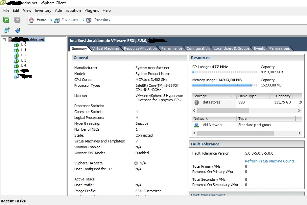Image resolution: width=307 pixels, height=205 pixels.
Task: Expand breadcrumb arrow after Home
Action: 51,20
